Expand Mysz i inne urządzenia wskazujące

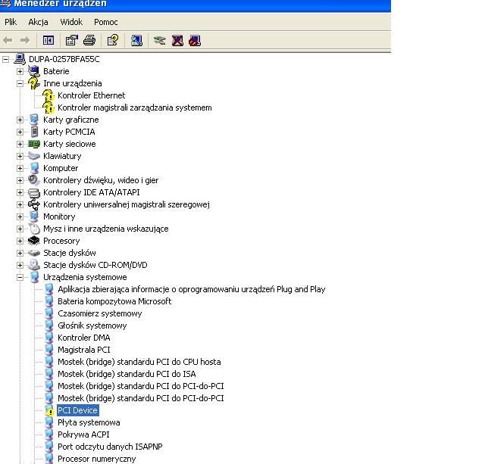[x=20, y=229]
